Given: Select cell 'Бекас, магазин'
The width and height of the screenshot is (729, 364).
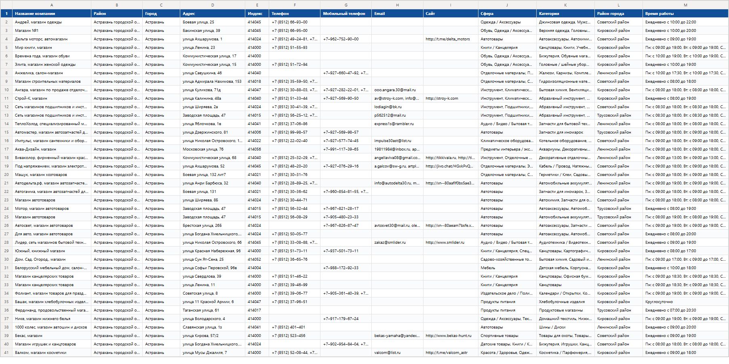Looking at the screenshot, I should [x=52, y=336].
